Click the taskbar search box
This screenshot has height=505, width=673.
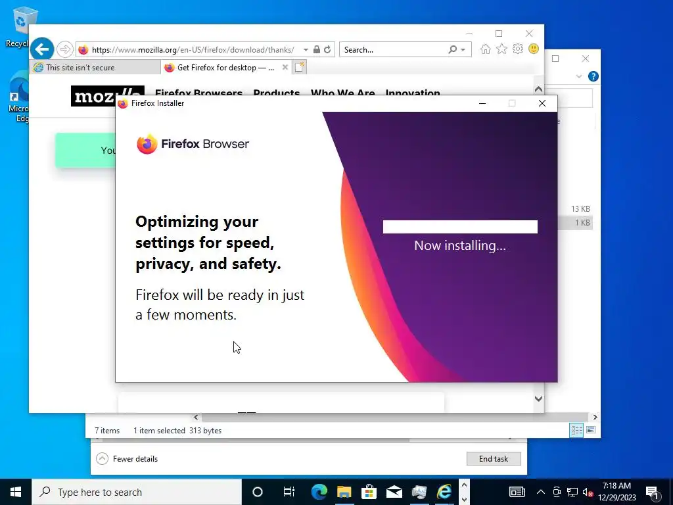137,492
